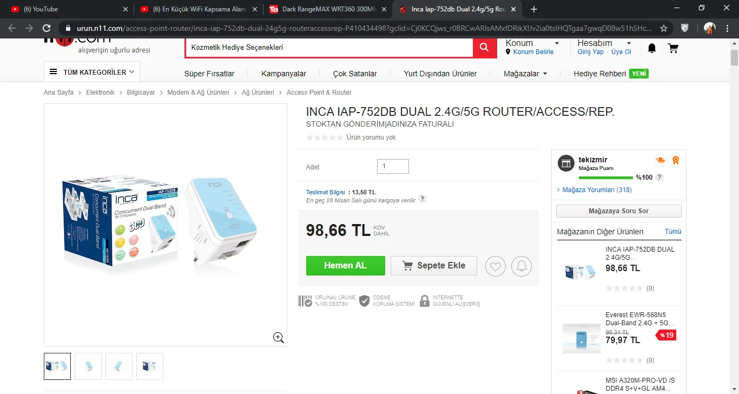Click the red search magnifier button
The image size is (739, 394).
[485, 48]
